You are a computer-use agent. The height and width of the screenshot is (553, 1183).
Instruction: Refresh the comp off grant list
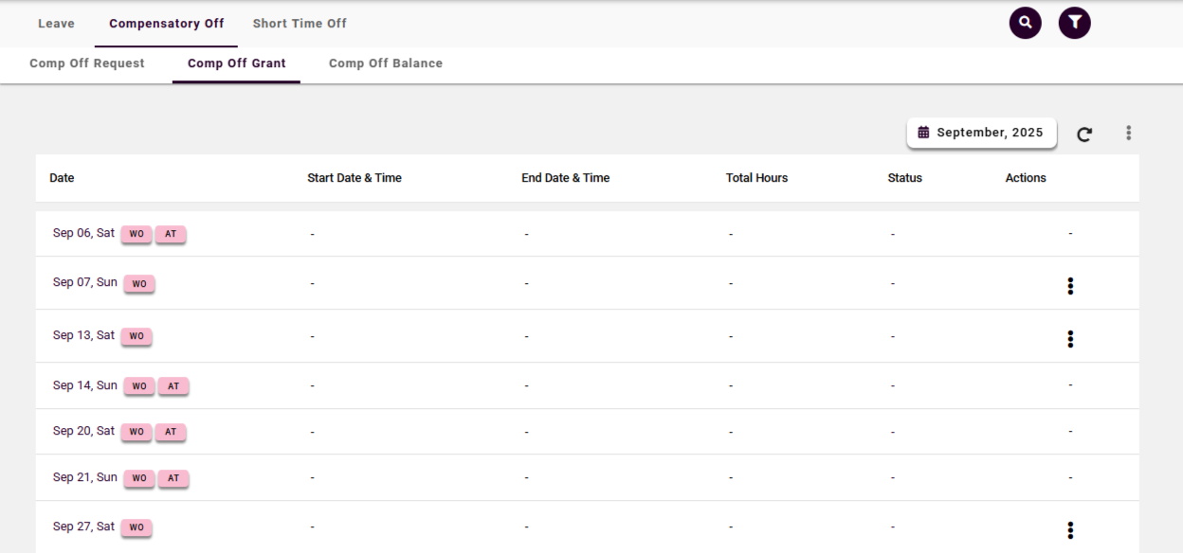pyautogui.click(x=1084, y=134)
